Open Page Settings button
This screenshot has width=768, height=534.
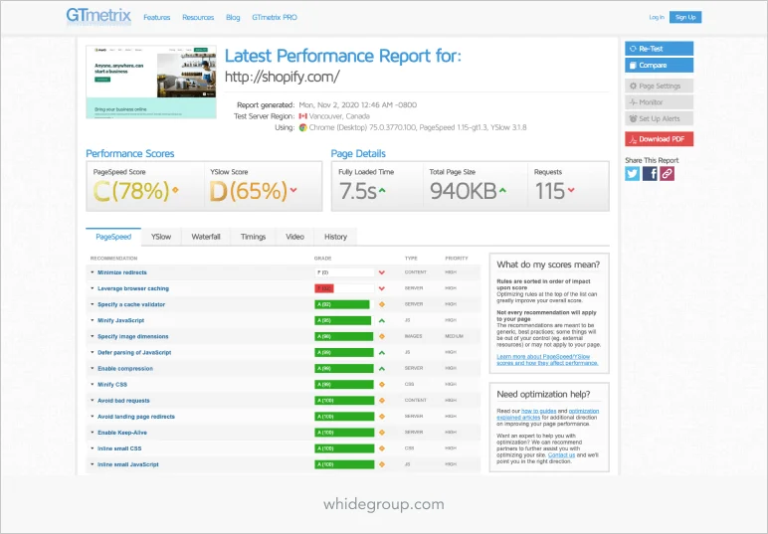coord(659,87)
